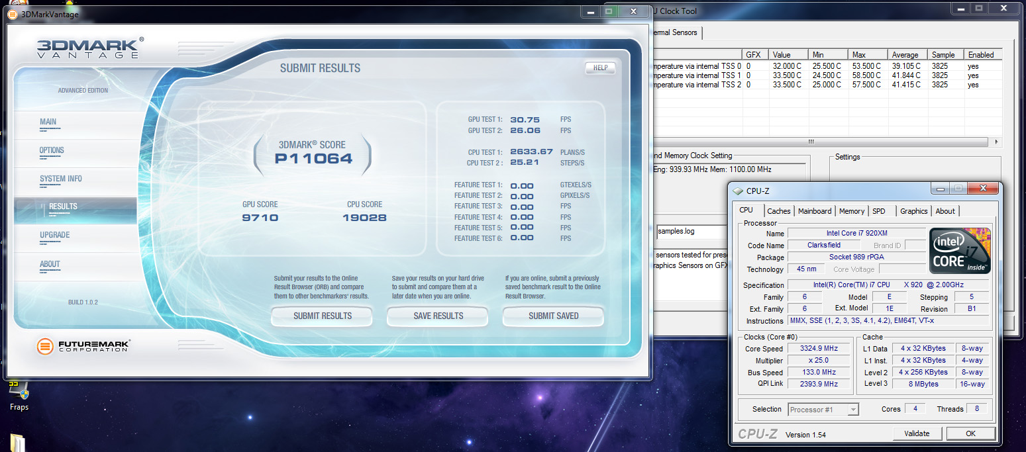Click the processor name Intel Core i7 920XM
The width and height of the screenshot is (1026, 452).
(x=856, y=234)
